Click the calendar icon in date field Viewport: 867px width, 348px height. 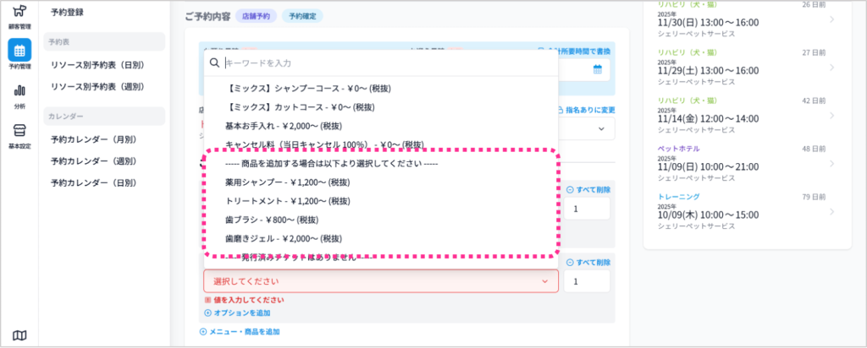(597, 70)
